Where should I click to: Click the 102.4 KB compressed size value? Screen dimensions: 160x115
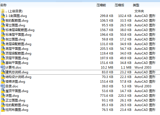click(125, 16)
